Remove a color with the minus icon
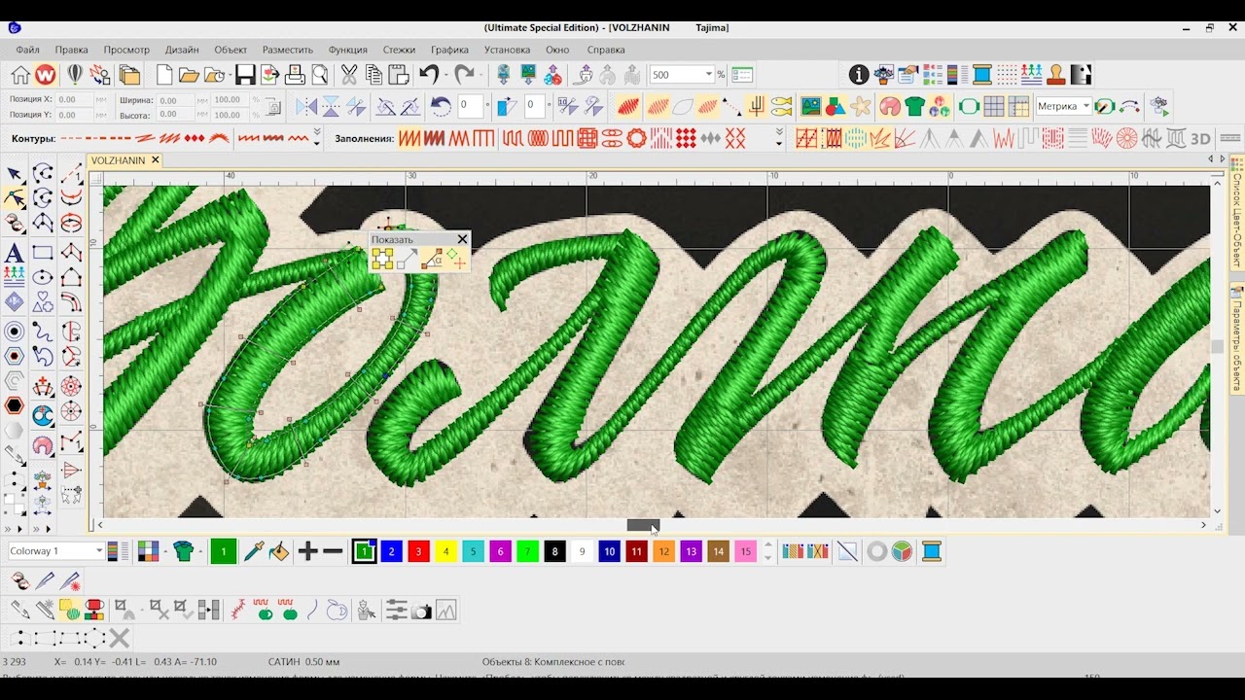 pyautogui.click(x=333, y=551)
